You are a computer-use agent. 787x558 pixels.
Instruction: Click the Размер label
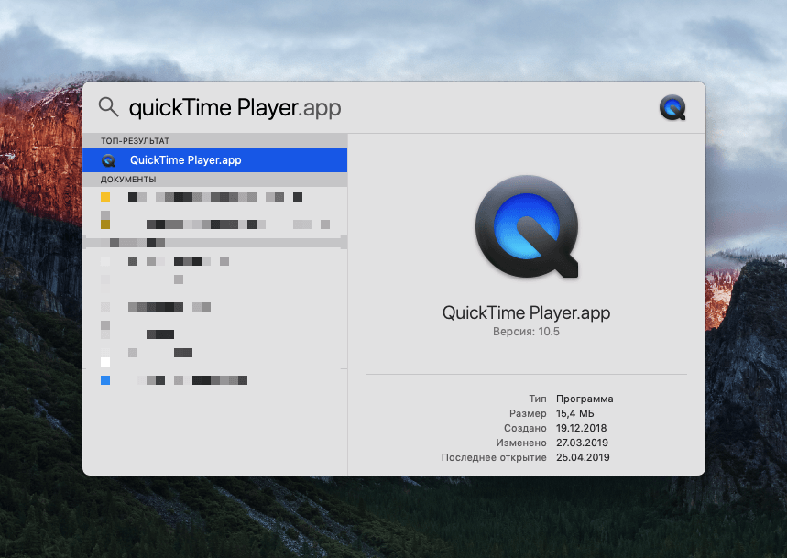(x=528, y=413)
